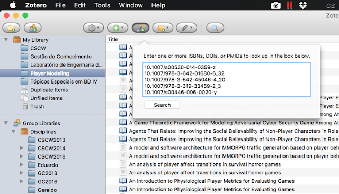Open the New Item green plus menu

click(x=118, y=28)
